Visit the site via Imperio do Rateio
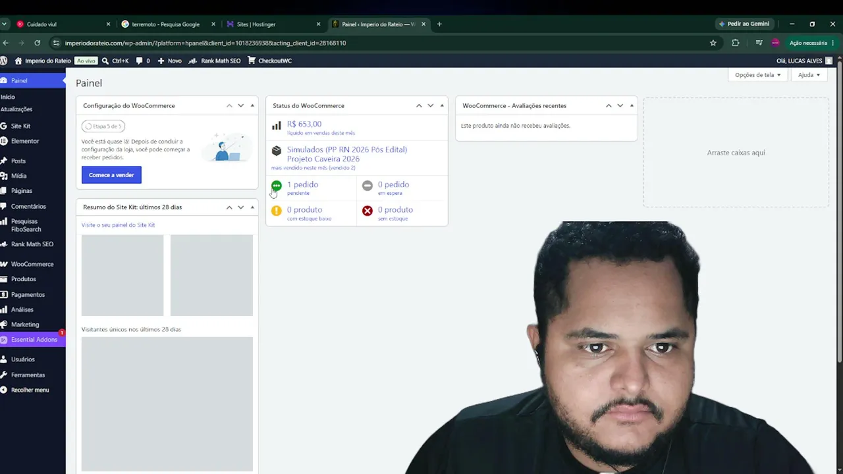The image size is (843, 474). tap(43, 61)
